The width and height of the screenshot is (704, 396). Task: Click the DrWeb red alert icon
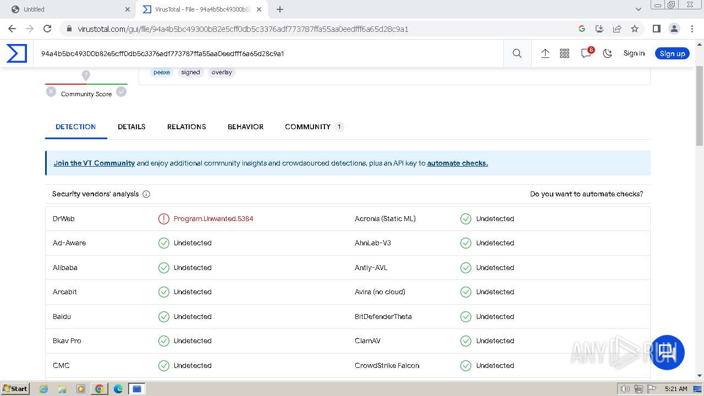[164, 219]
